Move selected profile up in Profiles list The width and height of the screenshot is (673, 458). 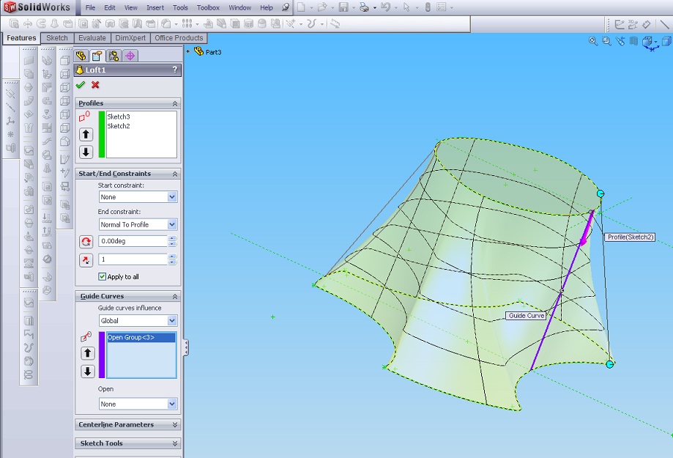coord(86,135)
